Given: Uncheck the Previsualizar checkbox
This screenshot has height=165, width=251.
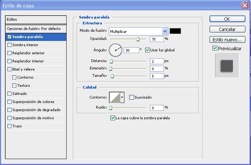Looking at the screenshot, I should (215, 48).
